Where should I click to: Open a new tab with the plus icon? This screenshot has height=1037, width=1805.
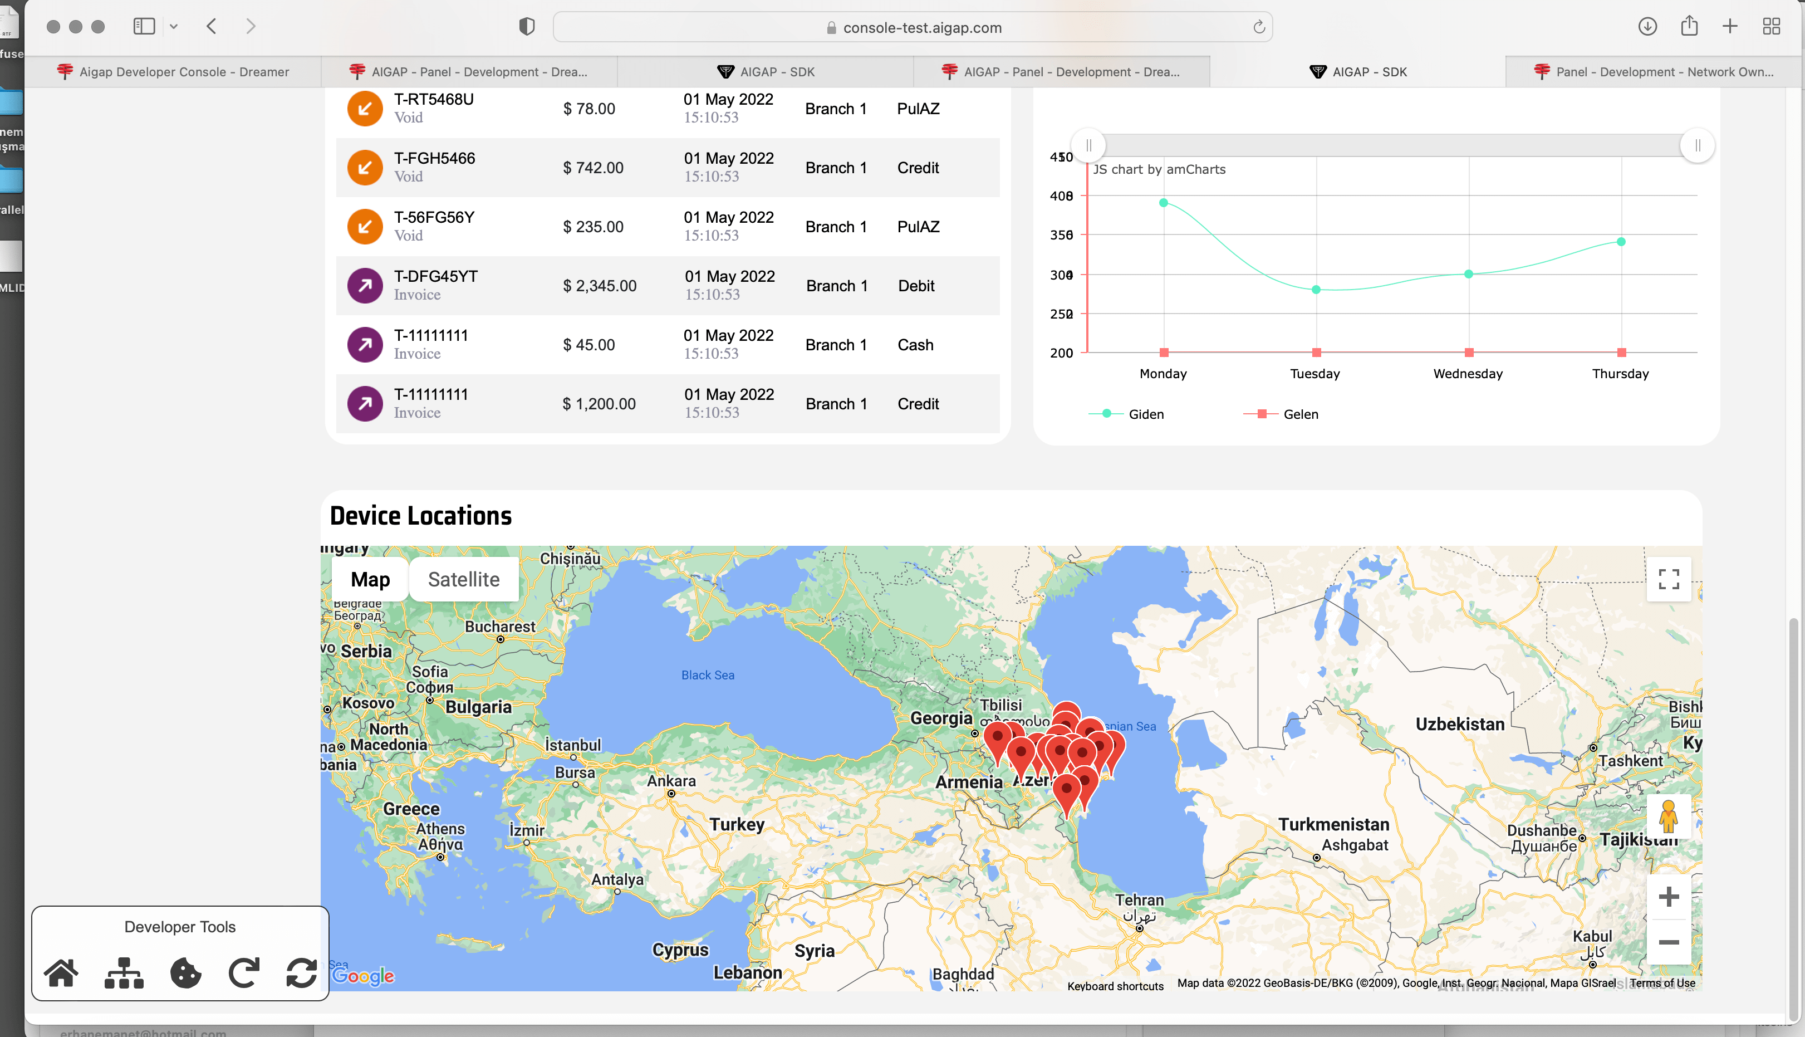1729,26
